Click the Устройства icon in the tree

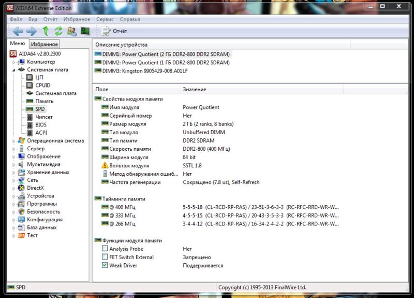pyautogui.click(x=21, y=196)
